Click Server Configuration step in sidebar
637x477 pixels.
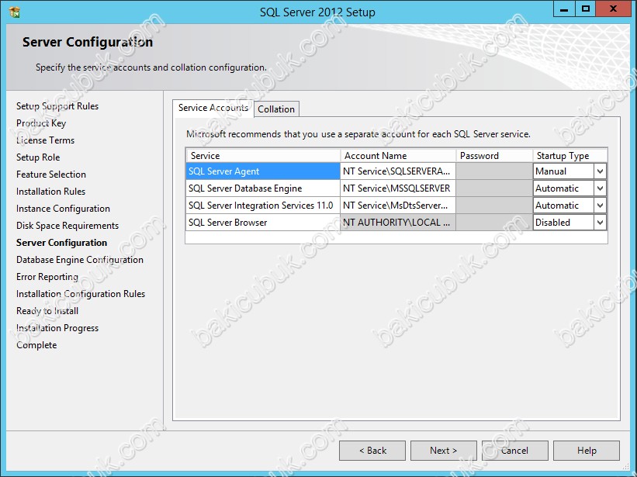pos(62,242)
